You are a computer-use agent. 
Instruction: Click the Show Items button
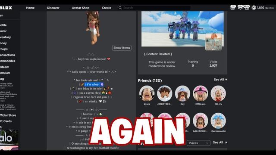[x=122, y=48]
